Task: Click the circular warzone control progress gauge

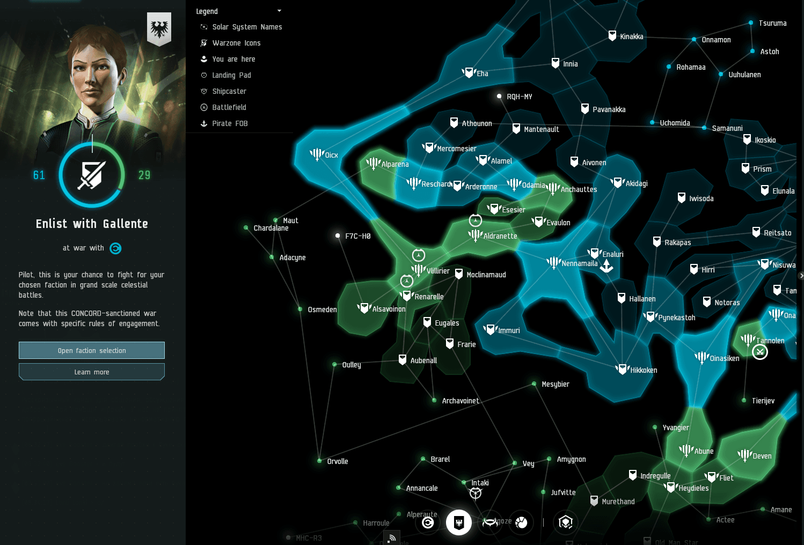Action: click(x=92, y=175)
